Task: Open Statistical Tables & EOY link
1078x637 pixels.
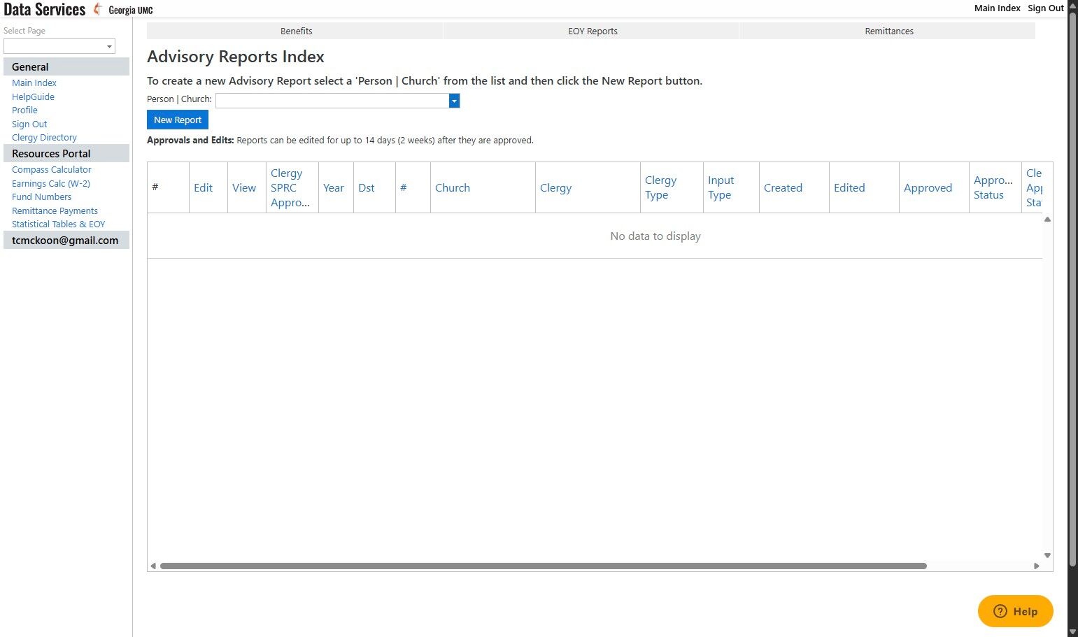Action: click(59, 224)
